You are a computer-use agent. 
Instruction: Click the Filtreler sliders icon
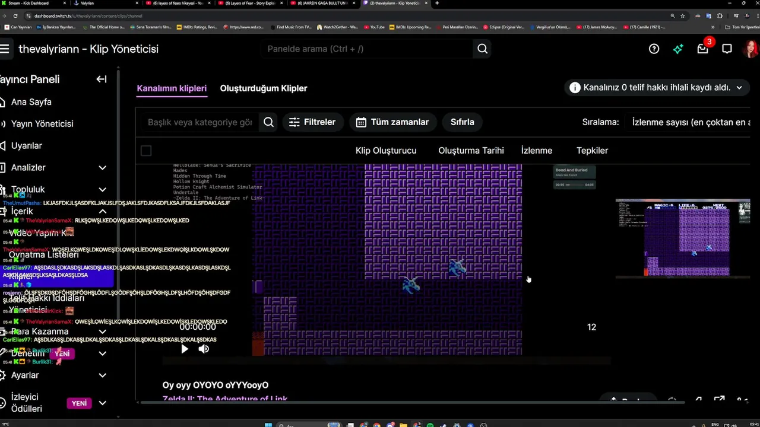pyautogui.click(x=294, y=122)
